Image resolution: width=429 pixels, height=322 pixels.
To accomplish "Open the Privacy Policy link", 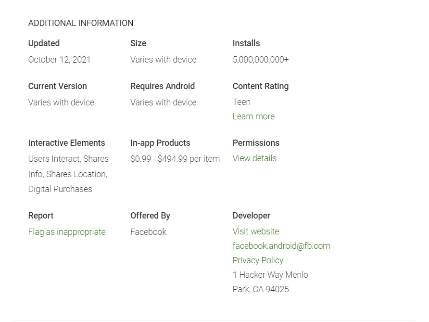I will point(258,260).
